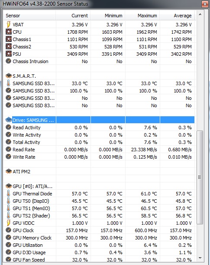
Task: Click the S.M.A.R.T. chip group icon
Action: pos(9,76)
